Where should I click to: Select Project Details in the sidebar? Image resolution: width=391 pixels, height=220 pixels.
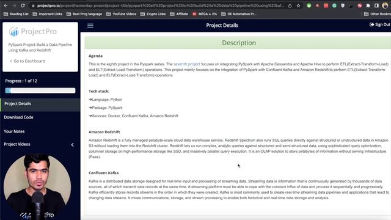40,104
